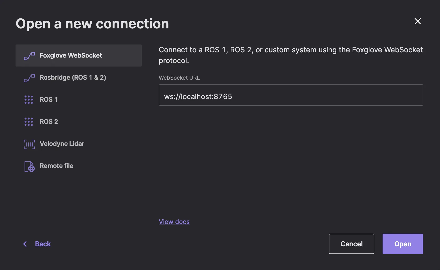Click the Back chevron arrow icon
Screen dimensions: 440x270
pos(25,244)
